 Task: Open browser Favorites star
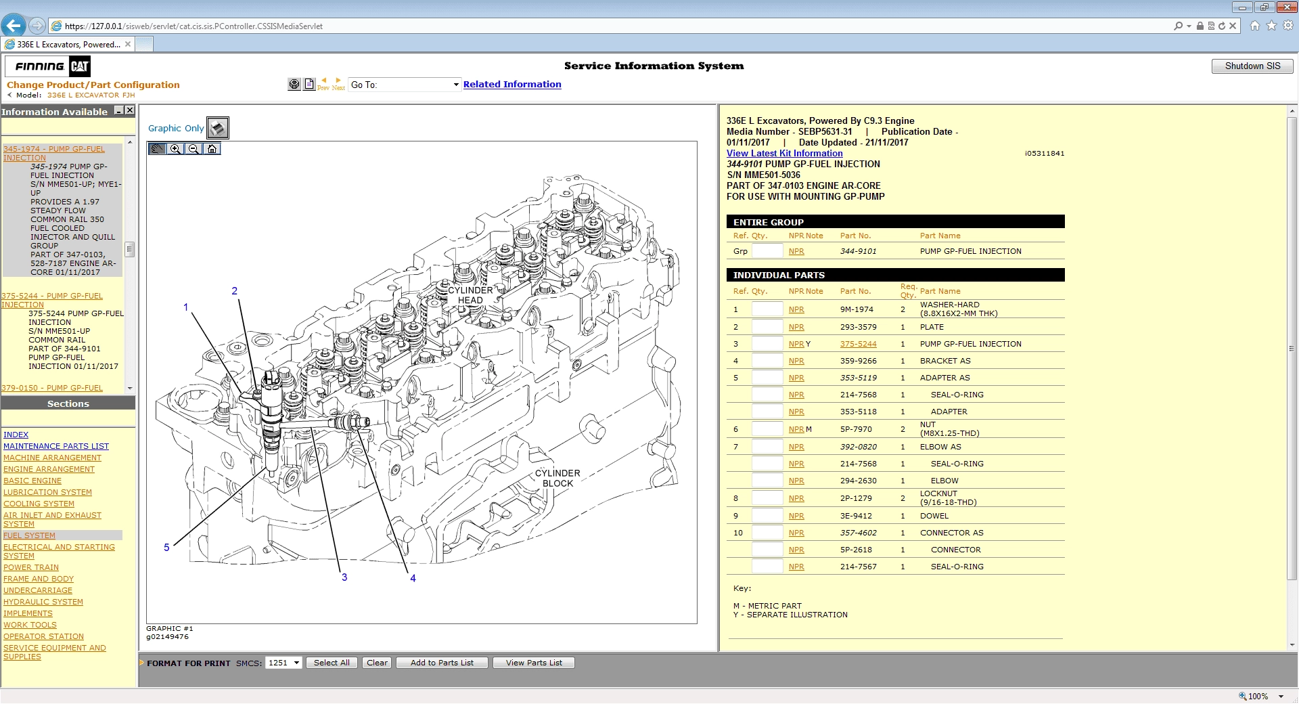[1271, 26]
